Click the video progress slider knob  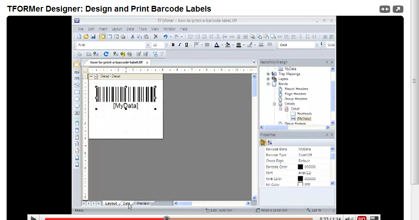(x=166, y=218)
